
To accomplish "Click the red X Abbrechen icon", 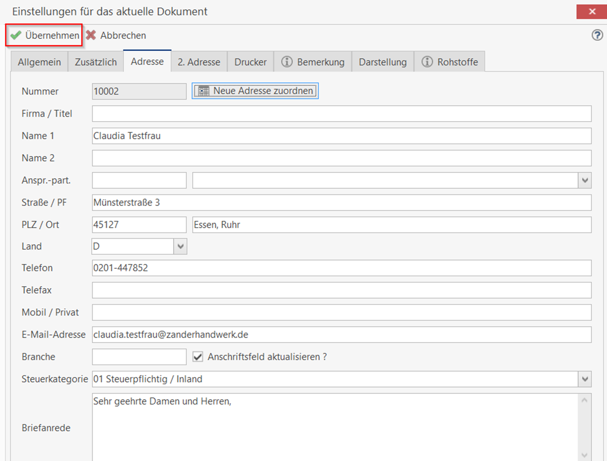I will click(91, 36).
